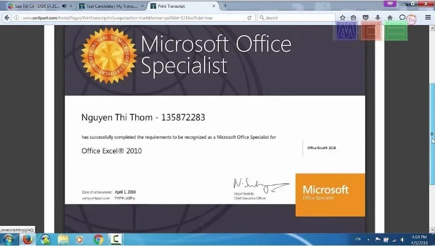Click the vertical scrollbar thumb
Image resolution: width=435 pixels, height=246 pixels.
(432, 134)
